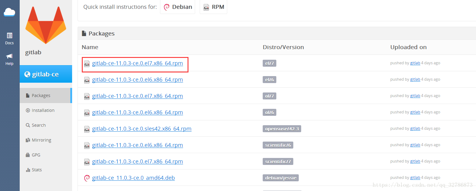The height and width of the screenshot is (191, 476).
Task: Click rpm icon in scientific/6 row
Action: 87,146
